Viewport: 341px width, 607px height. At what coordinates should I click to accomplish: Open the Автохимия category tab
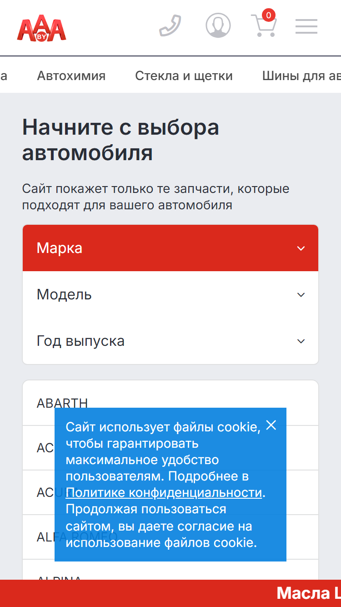(x=71, y=76)
